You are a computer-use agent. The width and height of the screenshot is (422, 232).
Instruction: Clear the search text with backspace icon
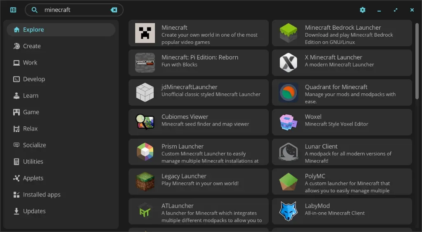114,10
